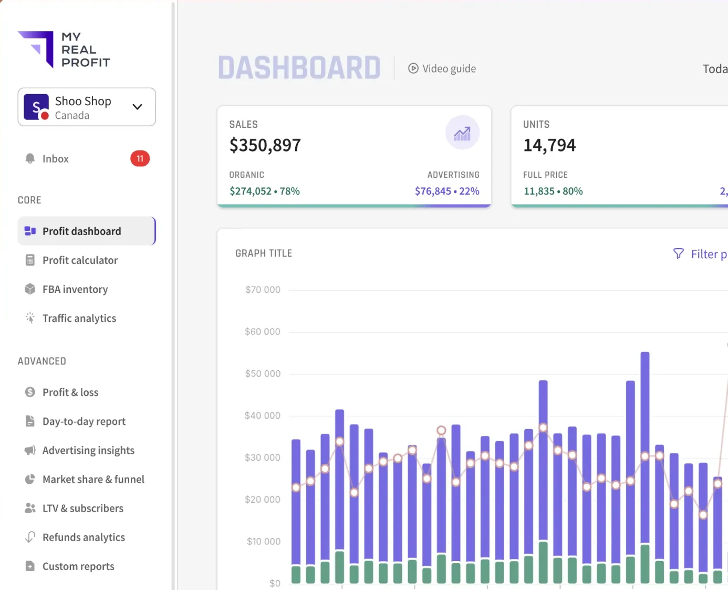The image size is (728, 590).
Task: Click the Video guide play icon
Action: (413, 68)
